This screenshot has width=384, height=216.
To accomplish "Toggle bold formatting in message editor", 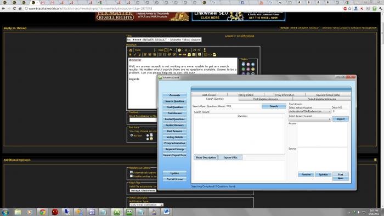I will pos(131,55).
